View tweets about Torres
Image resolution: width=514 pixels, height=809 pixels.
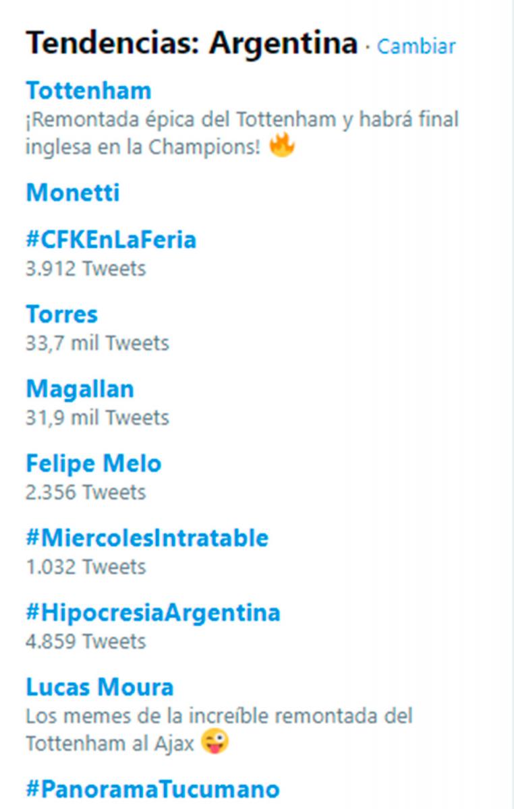pyautogui.click(x=61, y=314)
